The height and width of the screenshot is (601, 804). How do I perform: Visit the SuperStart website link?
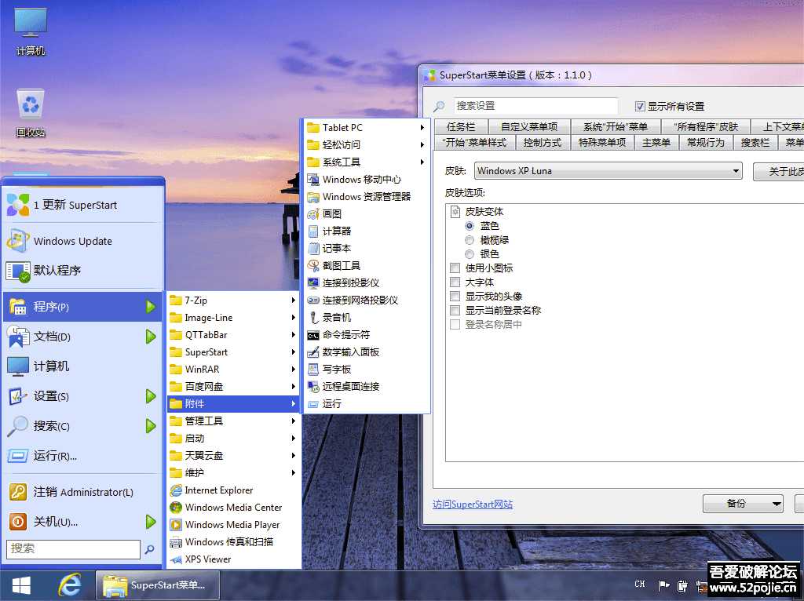coord(472,505)
